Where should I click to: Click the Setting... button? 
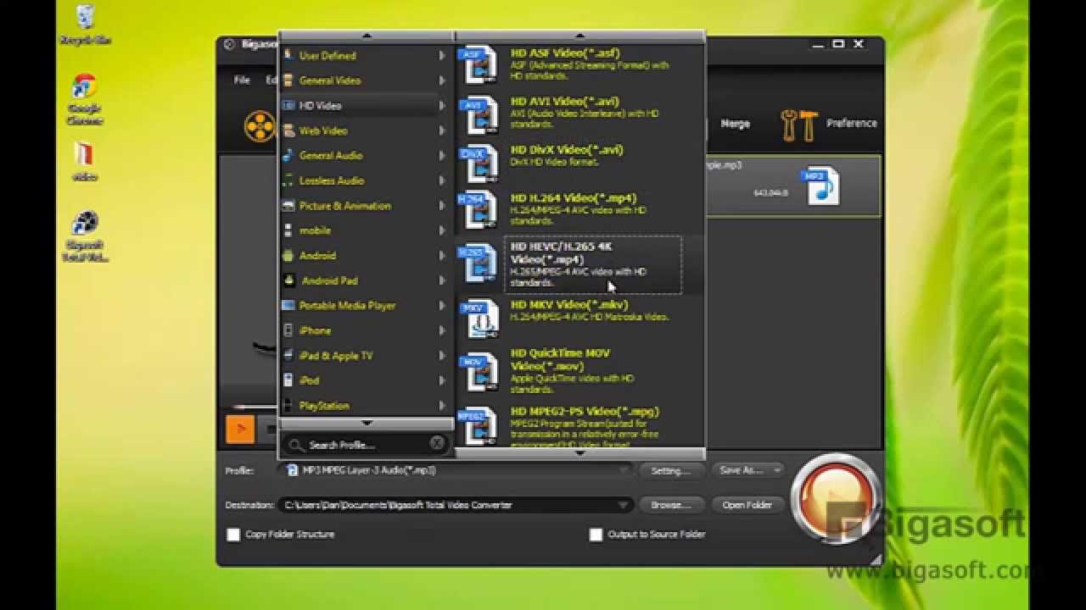click(x=671, y=470)
